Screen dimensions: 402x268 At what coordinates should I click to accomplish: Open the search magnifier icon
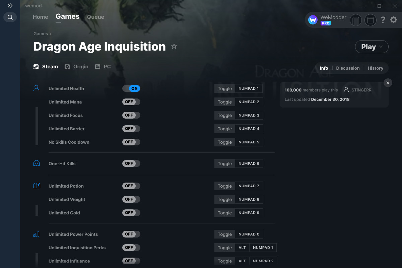[x=10, y=17]
